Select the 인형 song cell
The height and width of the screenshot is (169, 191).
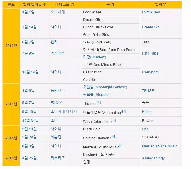110,162
